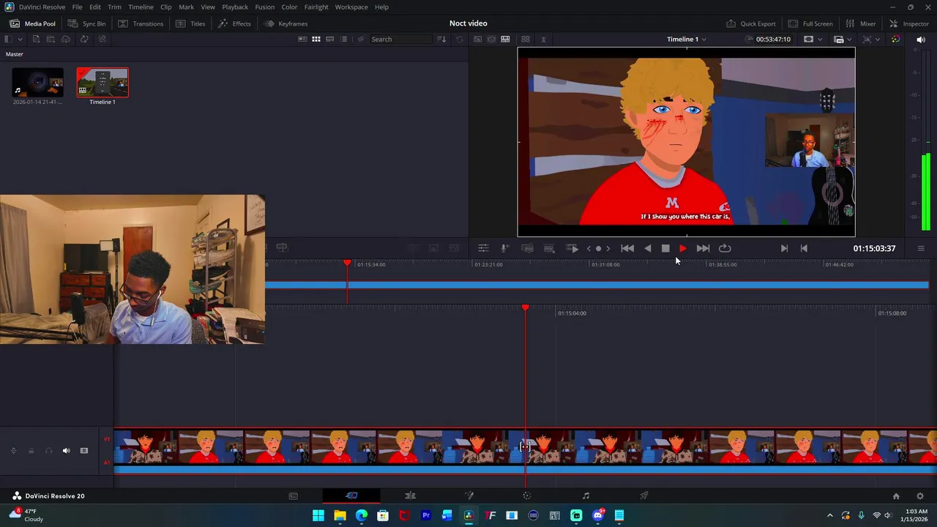Switch viewer to Full Screen
The image size is (937, 527).
point(810,23)
